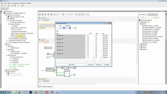This screenshot has height=94, width=167.
Task: Click the zoom in magnifier in the editor toolbar
Action: pos(82,14)
